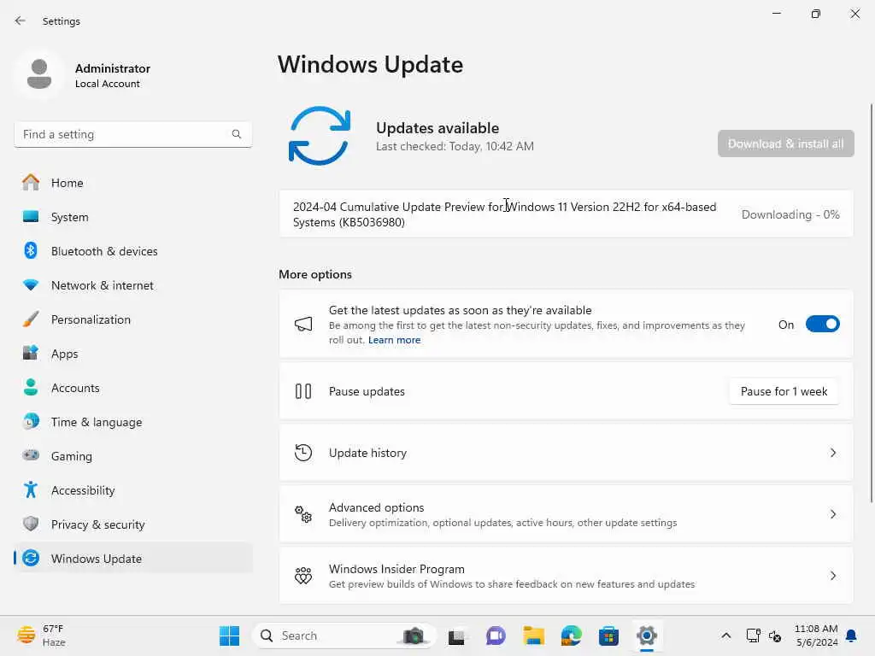This screenshot has width=875, height=656.
Task: Click the Settings gear in the taskbar
Action: click(x=647, y=635)
